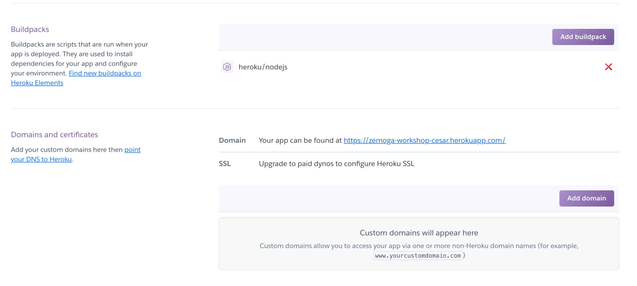Remove the heroku/nodejs buildpack with red X
637x286 pixels.
point(608,67)
